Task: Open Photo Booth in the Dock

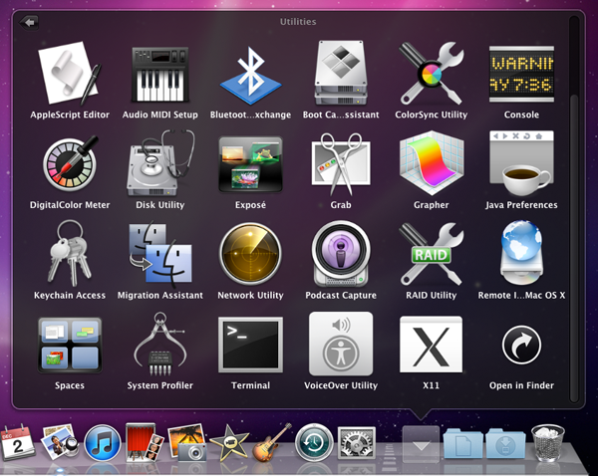Action: (x=145, y=442)
